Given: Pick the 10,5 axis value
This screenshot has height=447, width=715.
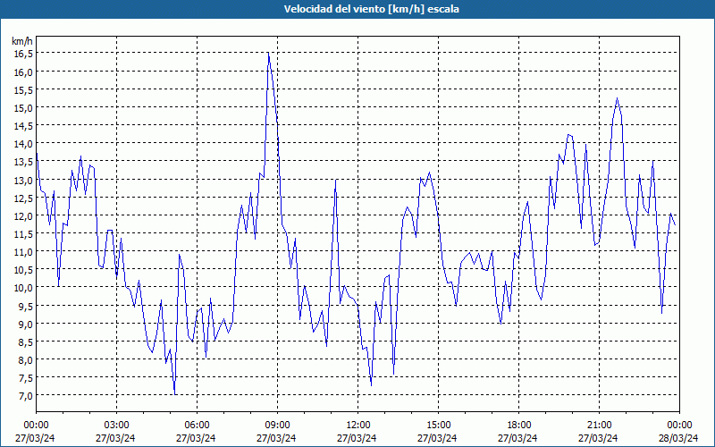Looking at the screenshot, I should coord(23,270).
